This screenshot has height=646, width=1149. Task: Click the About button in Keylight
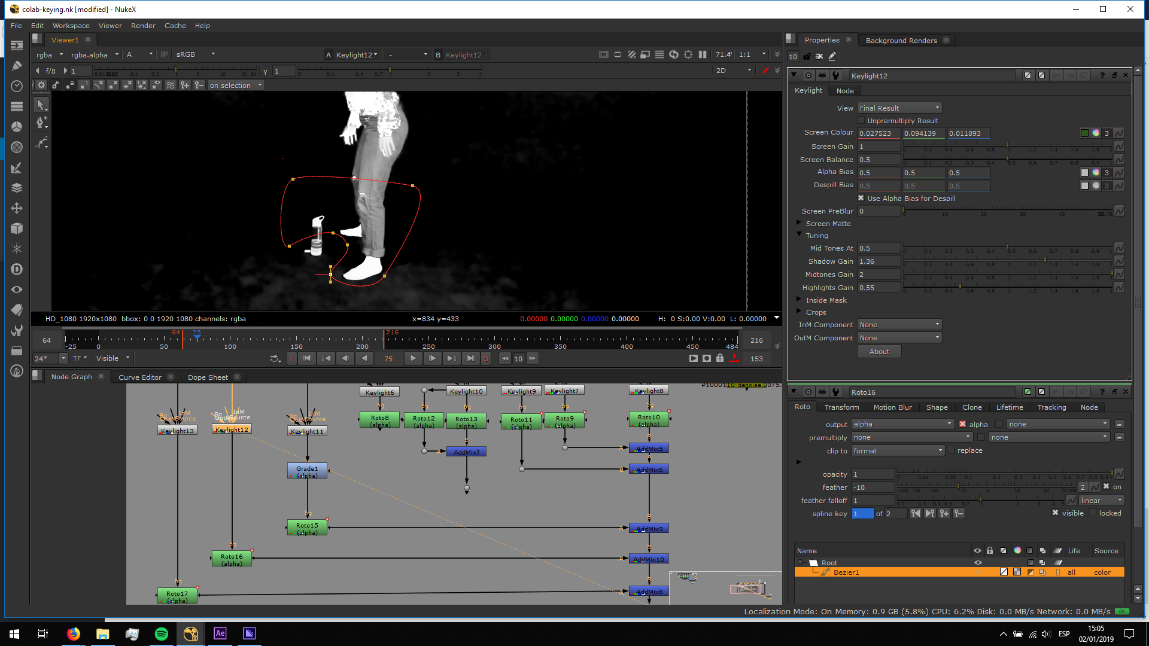click(879, 352)
